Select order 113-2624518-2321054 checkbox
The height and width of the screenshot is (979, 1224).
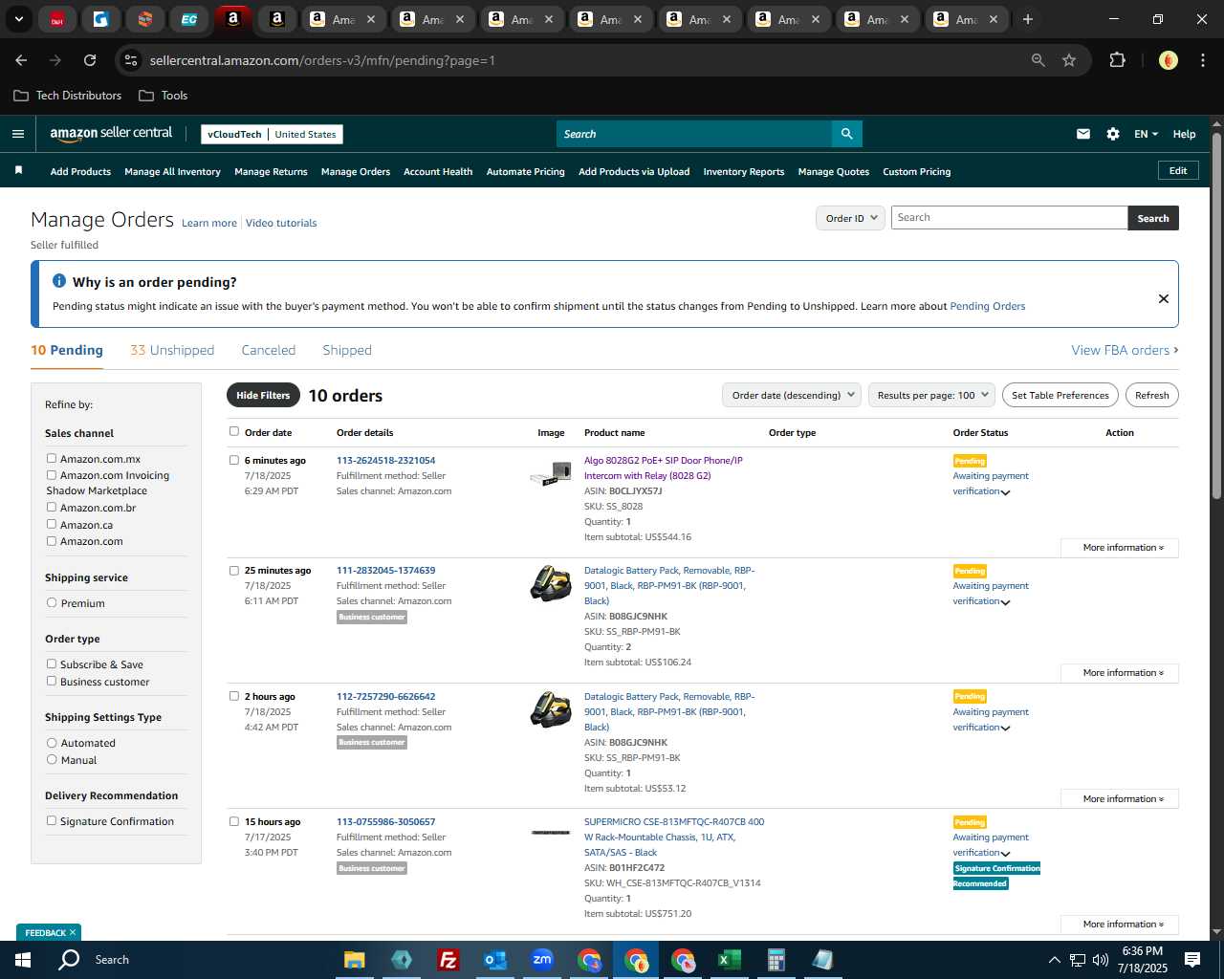coord(234,460)
